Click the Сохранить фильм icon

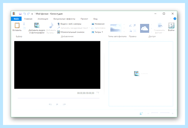(x=160, y=25)
